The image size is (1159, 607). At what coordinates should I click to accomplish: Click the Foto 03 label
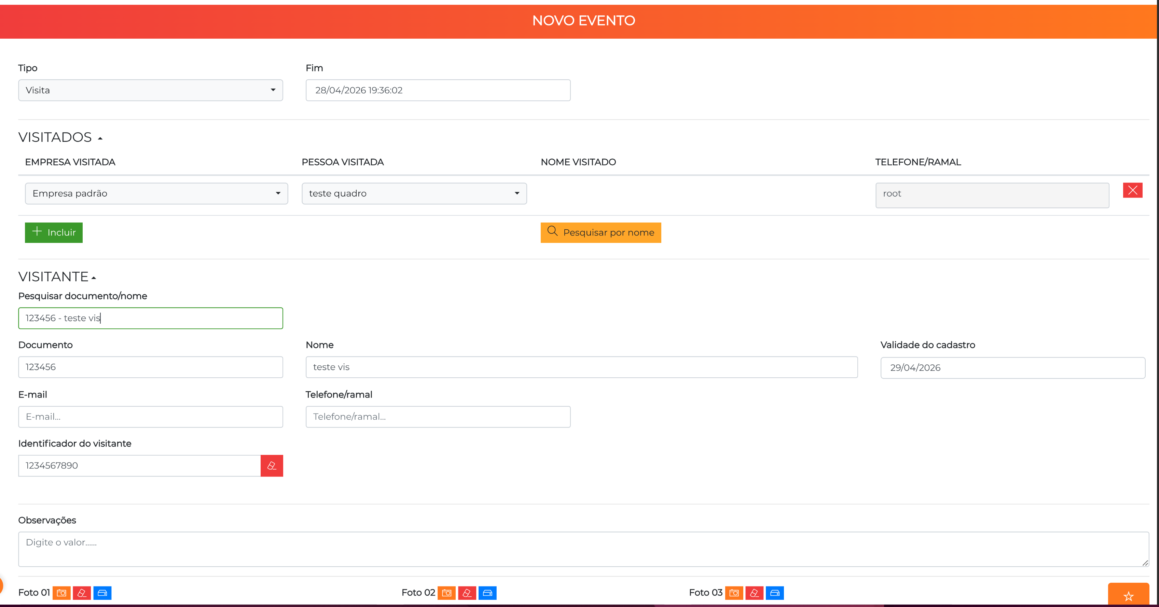click(705, 593)
